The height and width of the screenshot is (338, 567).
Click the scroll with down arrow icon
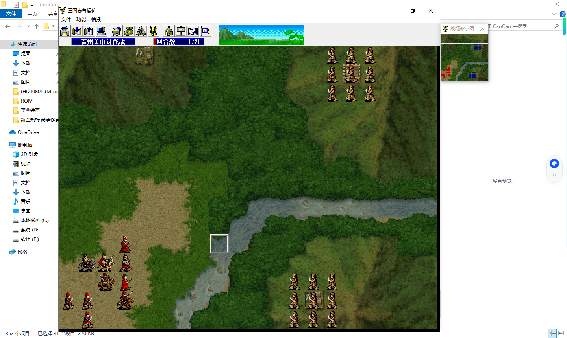point(77,31)
